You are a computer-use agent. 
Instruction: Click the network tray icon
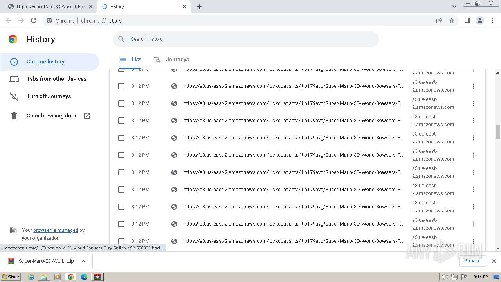(x=454, y=277)
